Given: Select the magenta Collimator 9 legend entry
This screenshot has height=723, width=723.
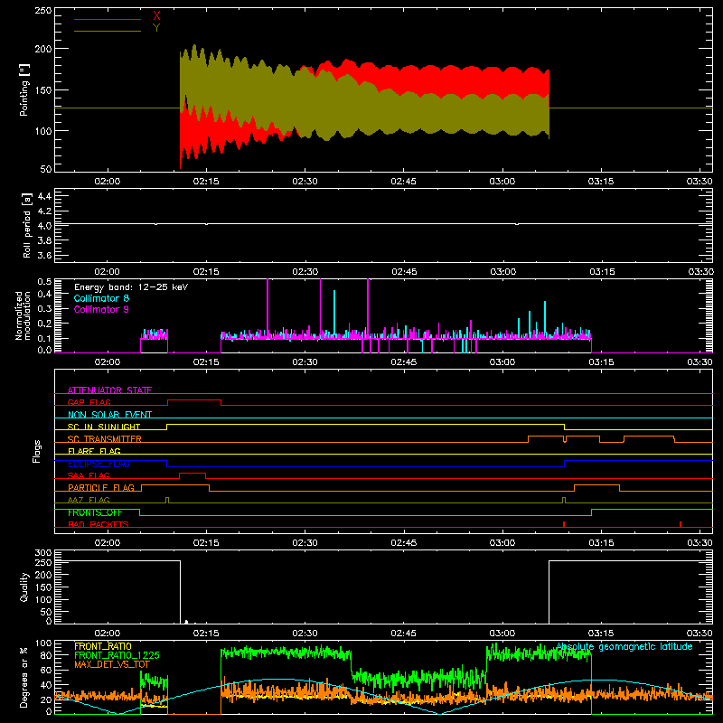Looking at the screenshot, I should coord(101,309).
